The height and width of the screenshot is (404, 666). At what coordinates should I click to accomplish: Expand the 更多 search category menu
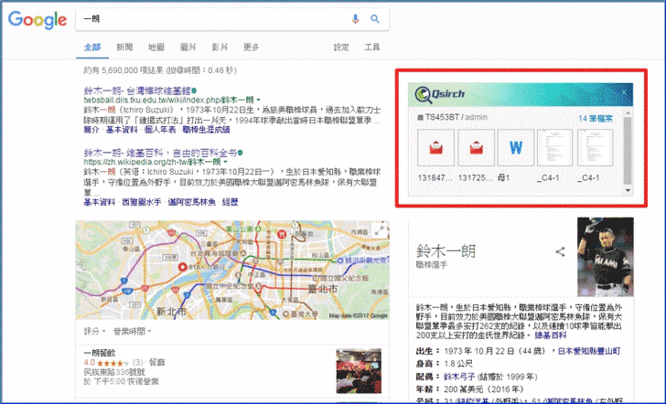point(251,47)
